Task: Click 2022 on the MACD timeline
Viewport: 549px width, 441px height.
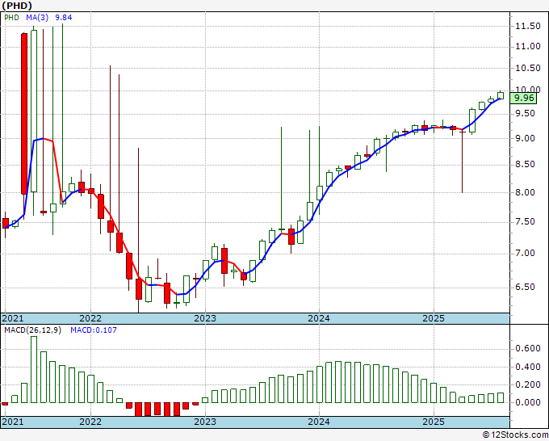Action: [90, 422]
